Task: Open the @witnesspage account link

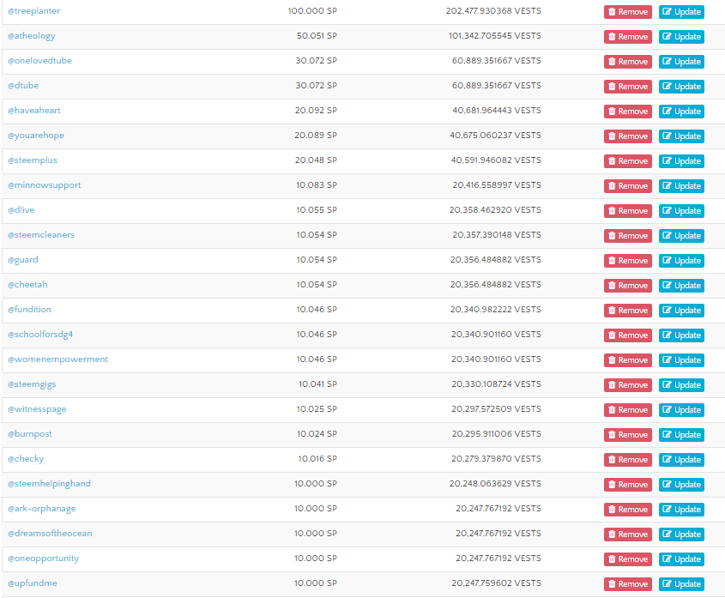Action: pos(37,409)
